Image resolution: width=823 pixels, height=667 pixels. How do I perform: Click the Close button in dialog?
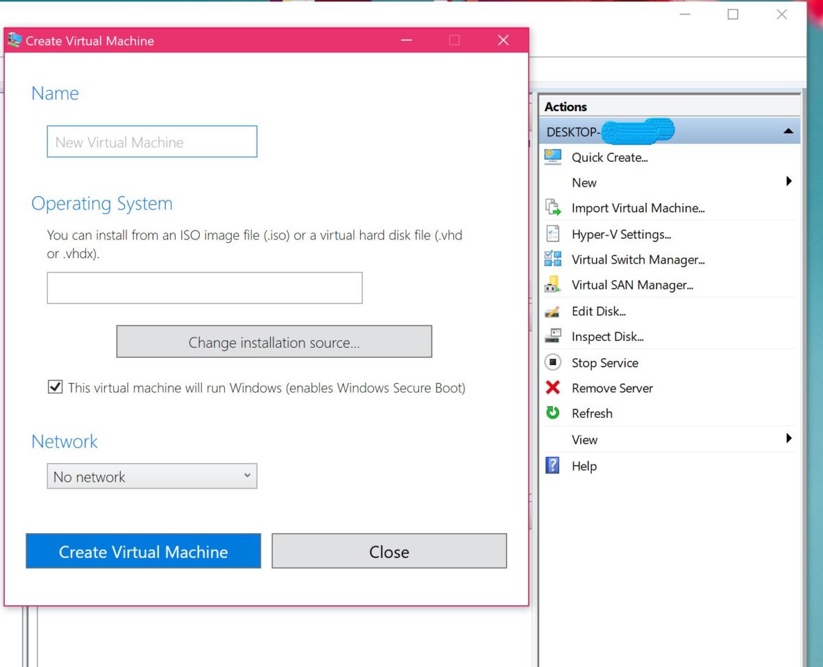point(389,551)
